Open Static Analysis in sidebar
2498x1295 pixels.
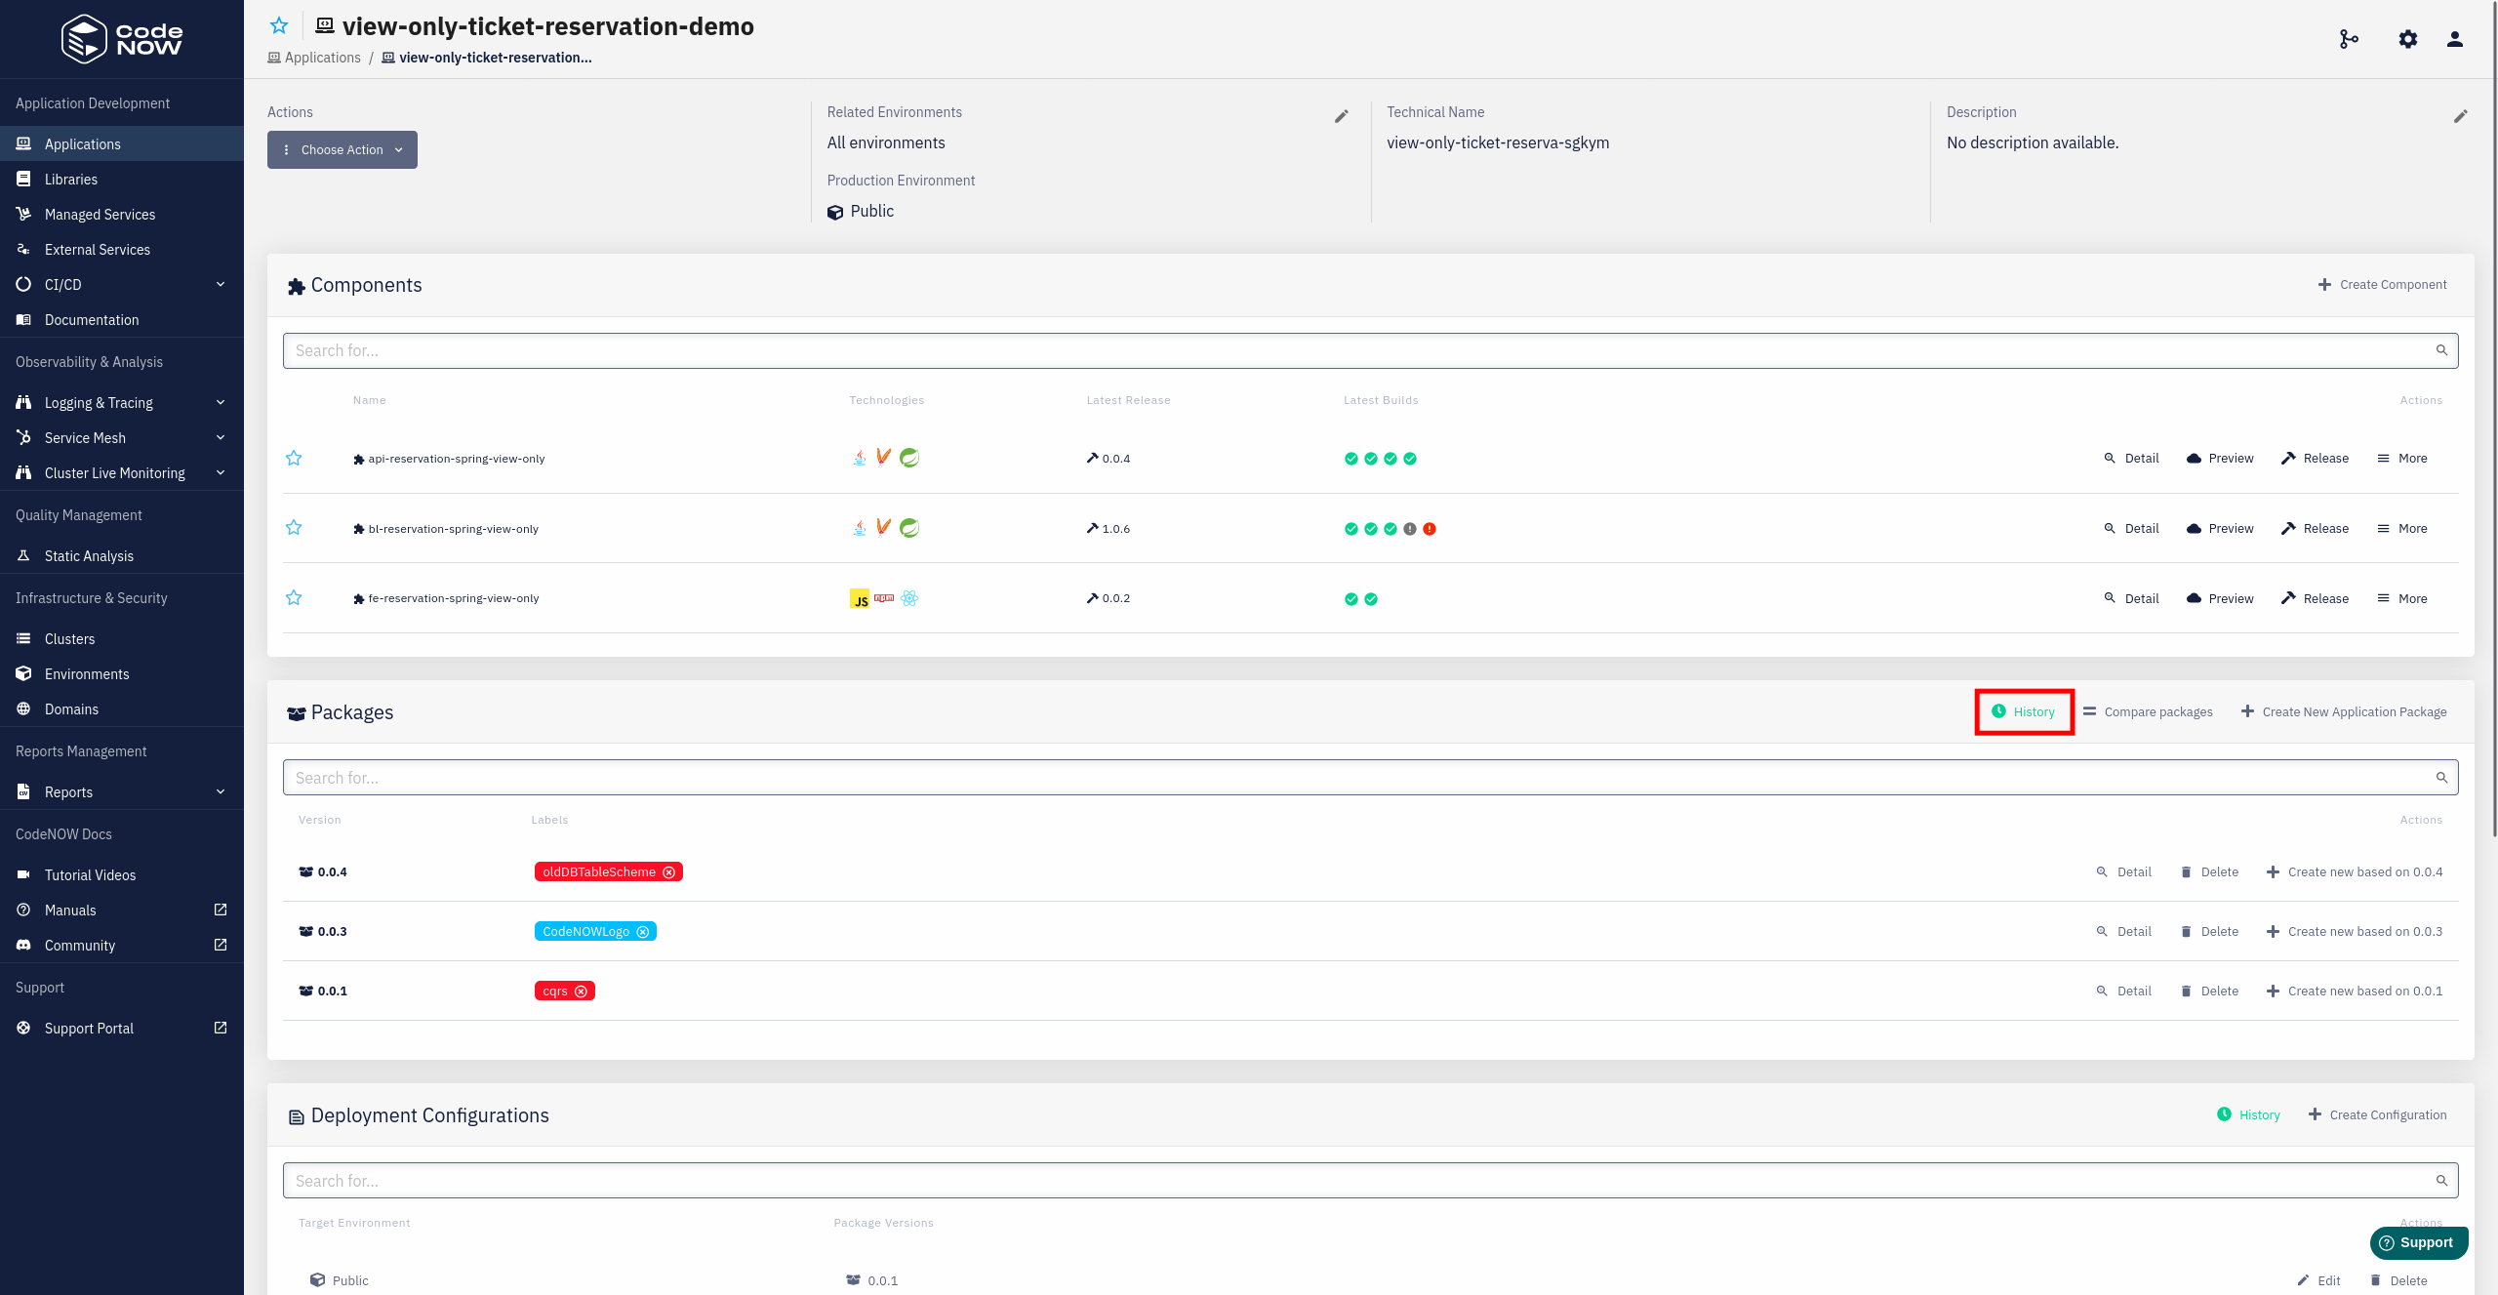[122, 556]
